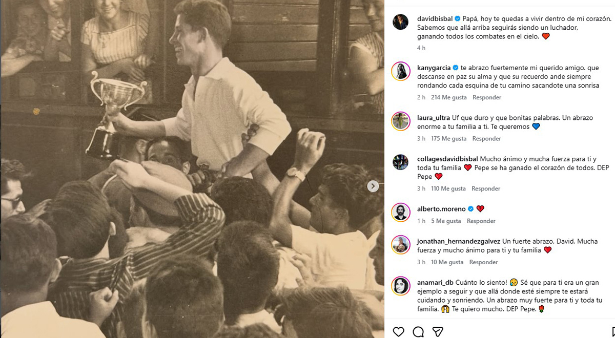
Task: Open anamari_db's profile avatar
Action: (x=400, y=286)
